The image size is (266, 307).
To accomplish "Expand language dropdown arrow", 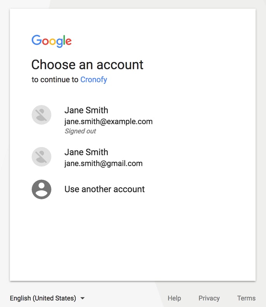I will pos(83,298).
